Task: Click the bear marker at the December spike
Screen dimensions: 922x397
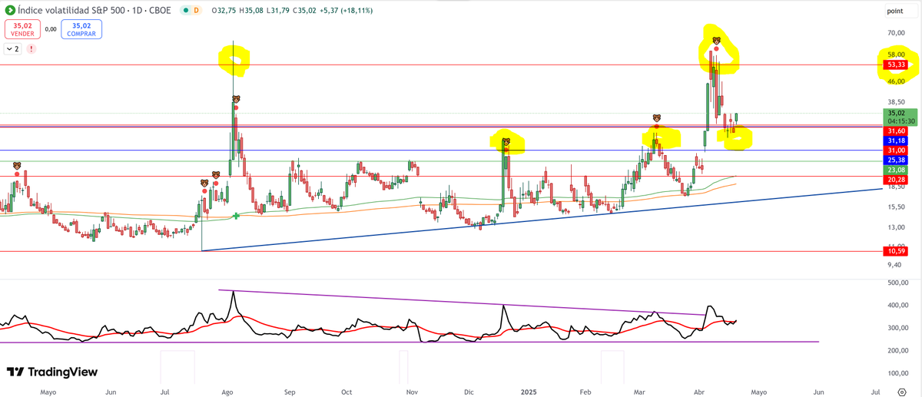Action: pos(506,142)
